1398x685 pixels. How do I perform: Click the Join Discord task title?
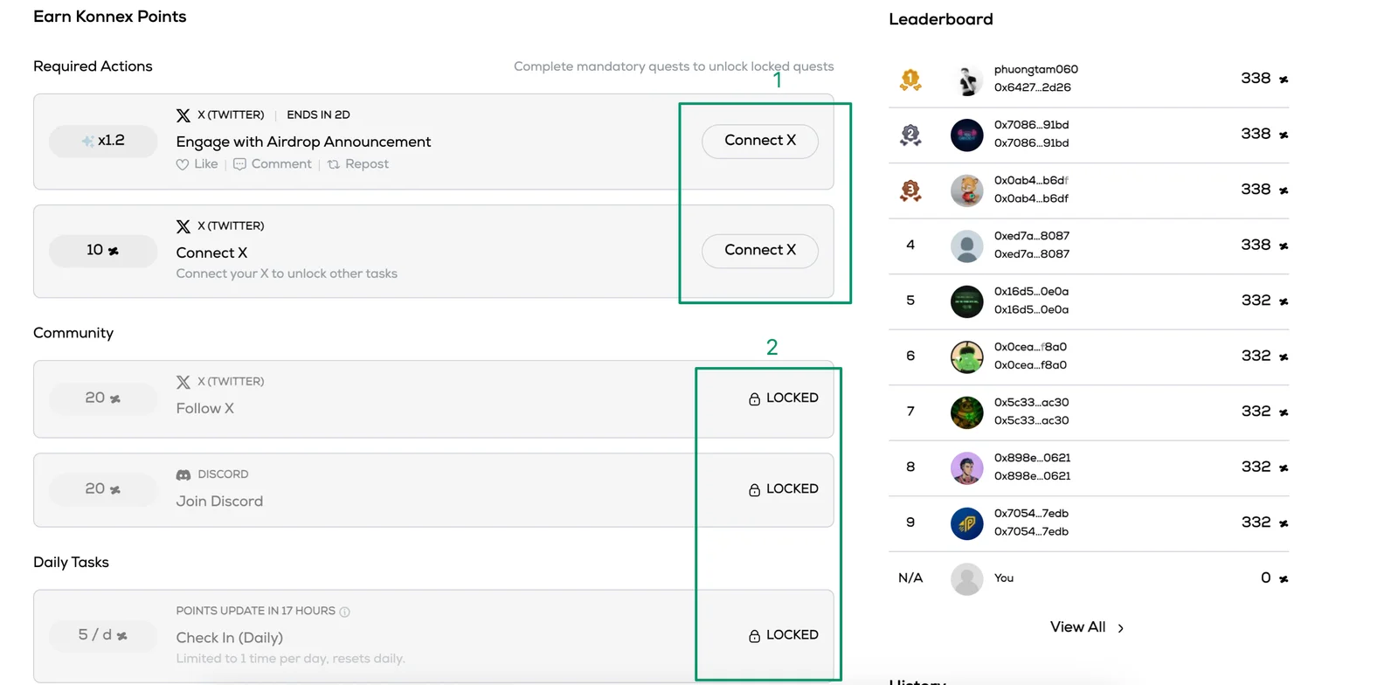pyautogui.click(x=219, y=502)
